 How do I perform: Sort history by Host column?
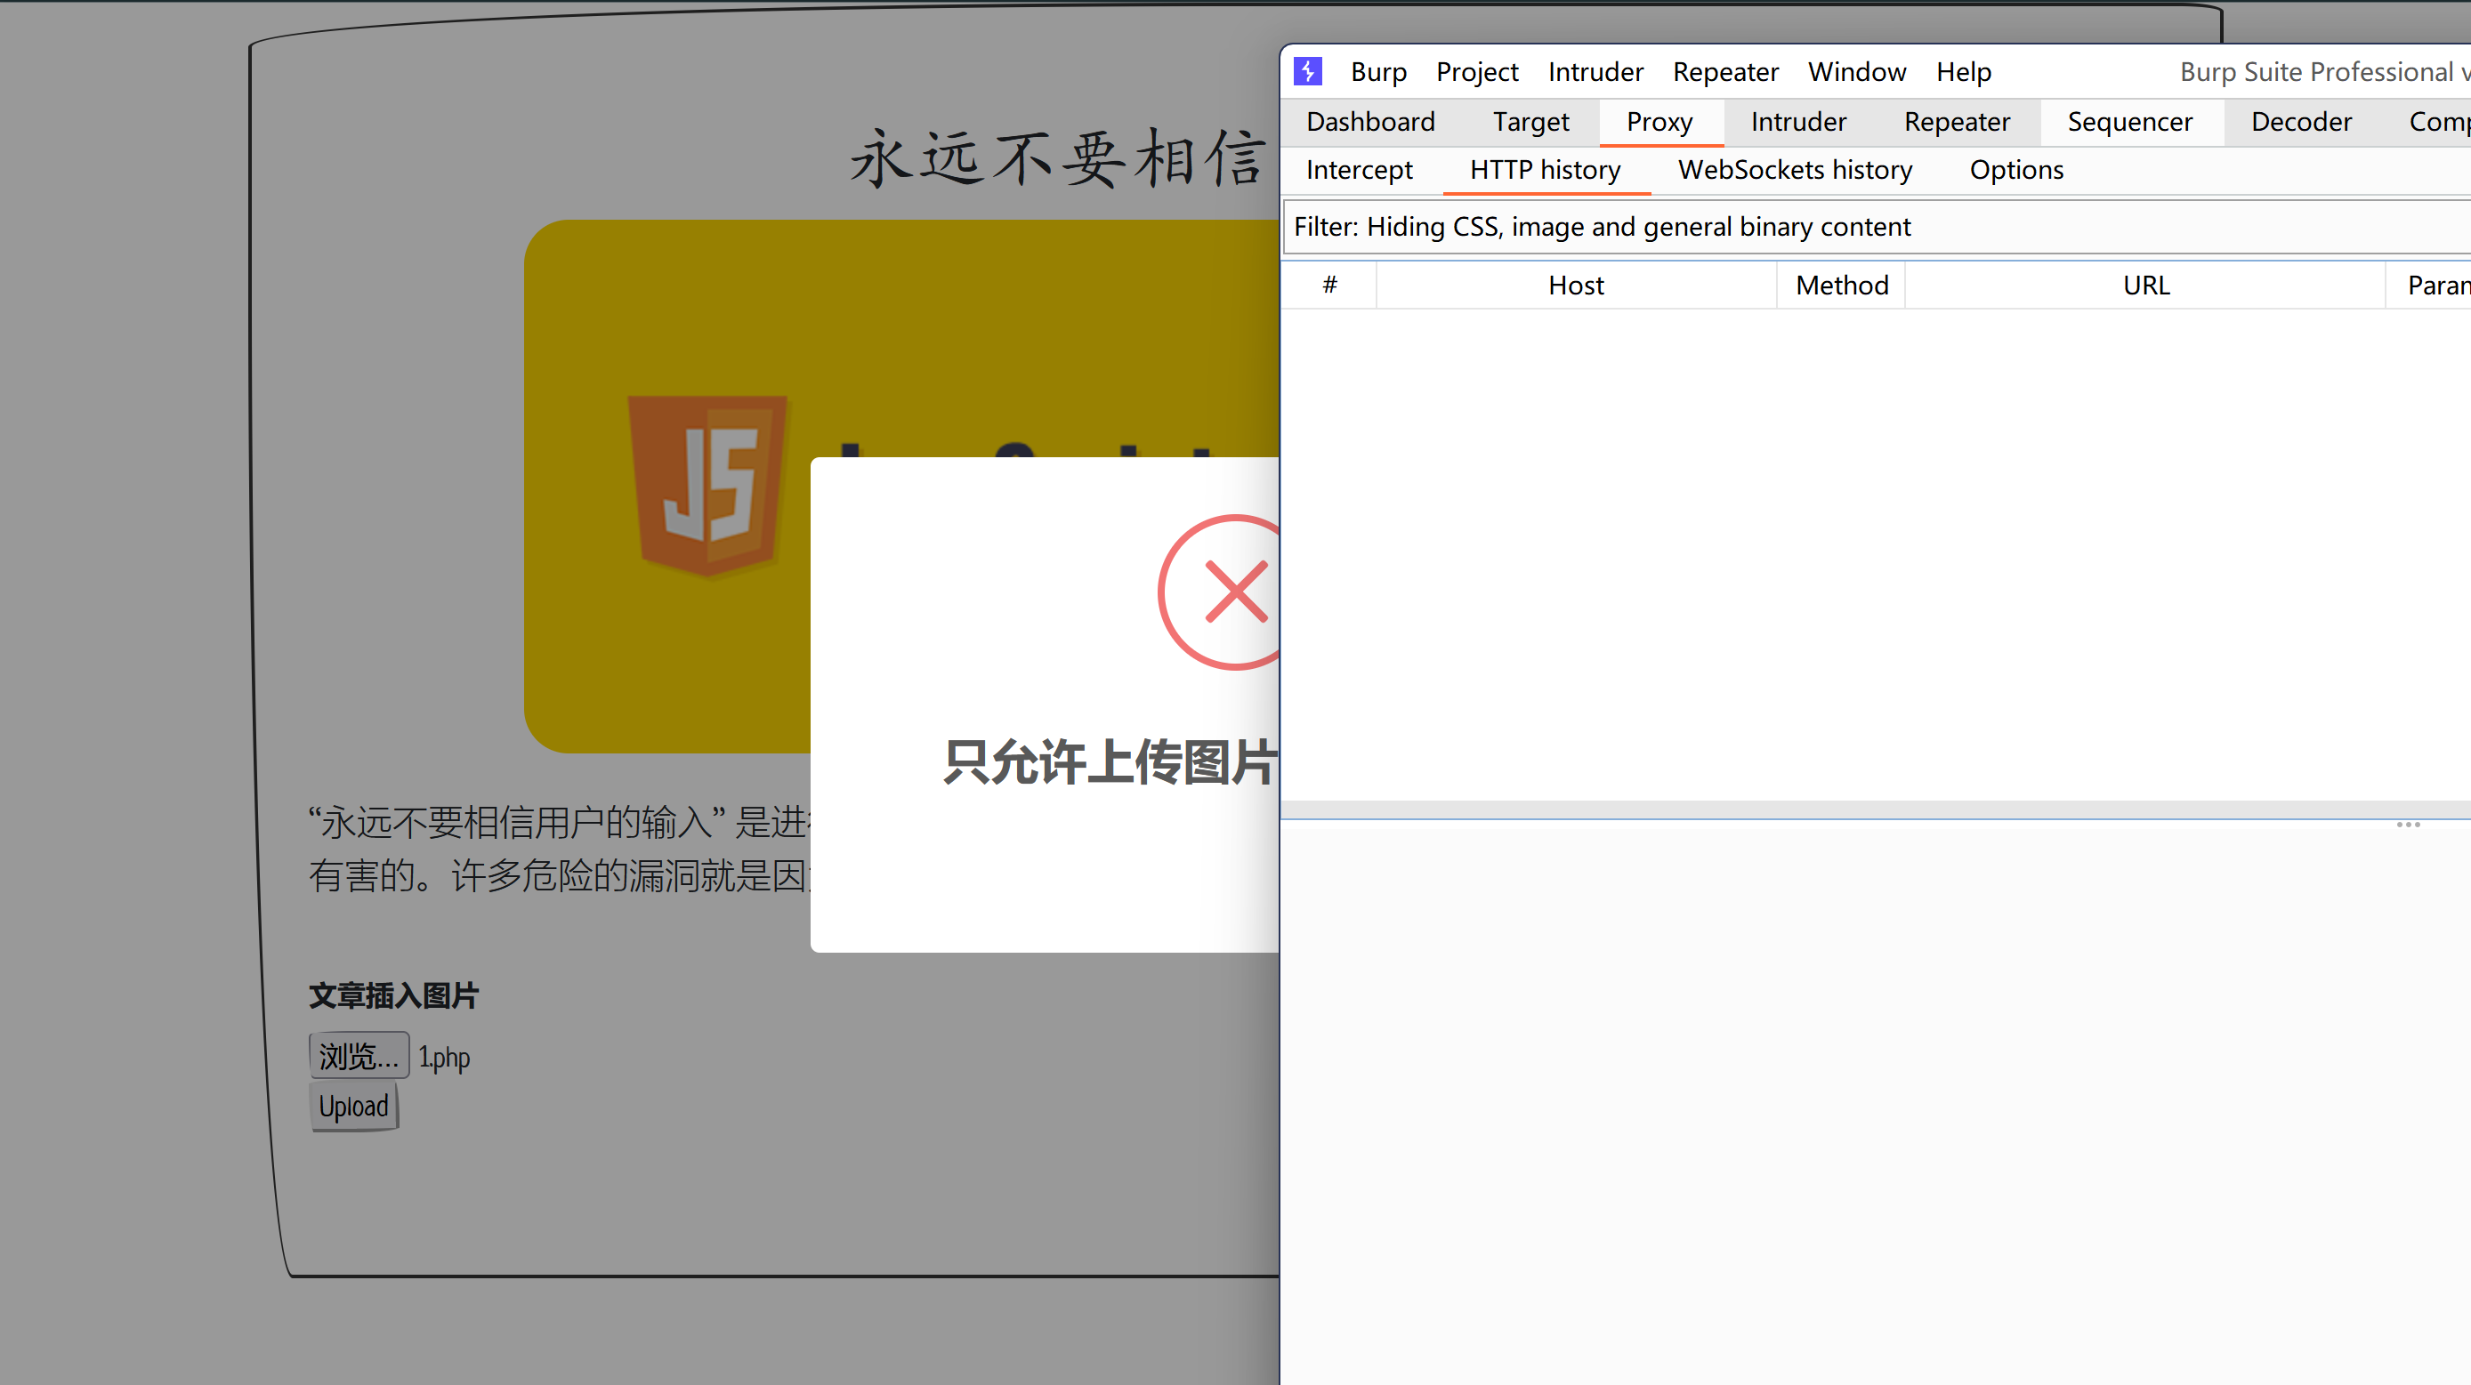coord(1575,285)
